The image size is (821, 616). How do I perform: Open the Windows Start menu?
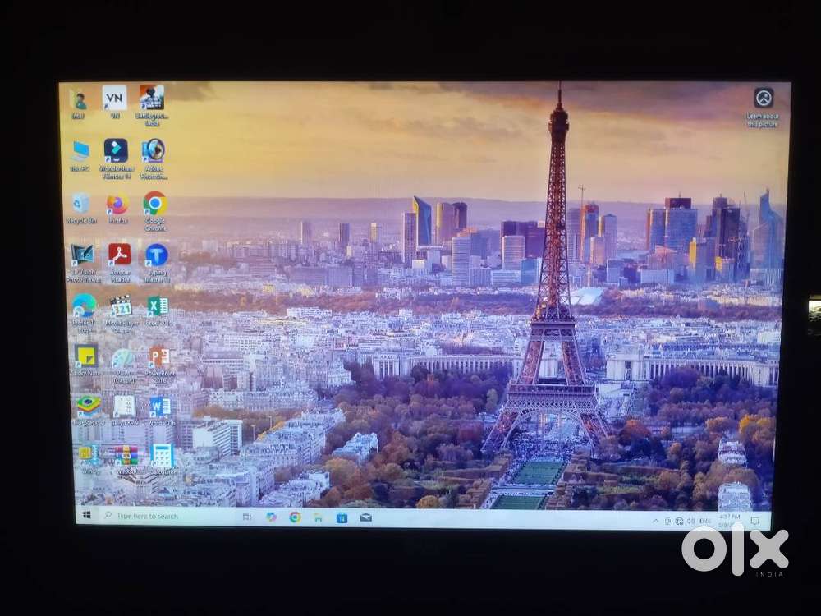pos(87,516)
